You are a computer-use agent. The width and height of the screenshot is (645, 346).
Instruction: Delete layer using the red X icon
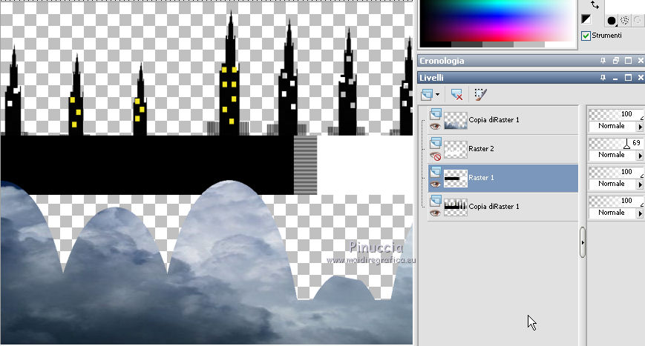point(456,94)
